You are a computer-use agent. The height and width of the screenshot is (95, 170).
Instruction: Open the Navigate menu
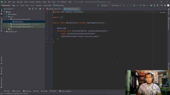pos(20,2)
